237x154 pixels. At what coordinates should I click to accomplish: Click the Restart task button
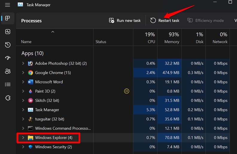[165, 20]
